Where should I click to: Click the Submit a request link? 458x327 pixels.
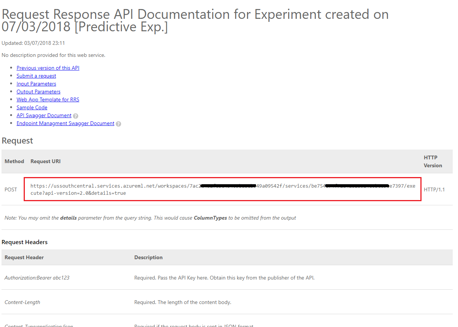[36, 76]
